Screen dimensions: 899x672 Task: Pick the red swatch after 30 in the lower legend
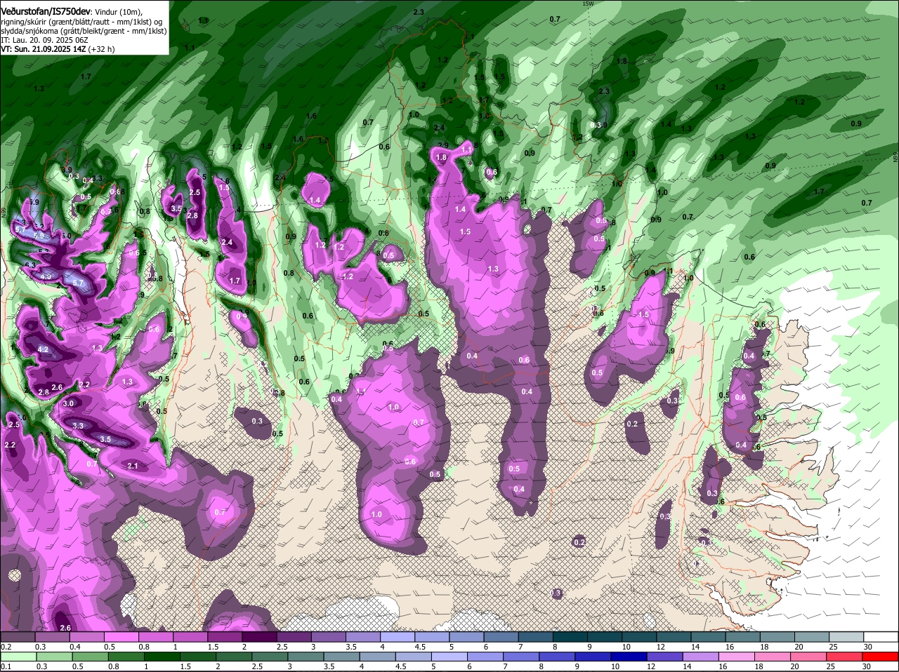pos(881,657)
